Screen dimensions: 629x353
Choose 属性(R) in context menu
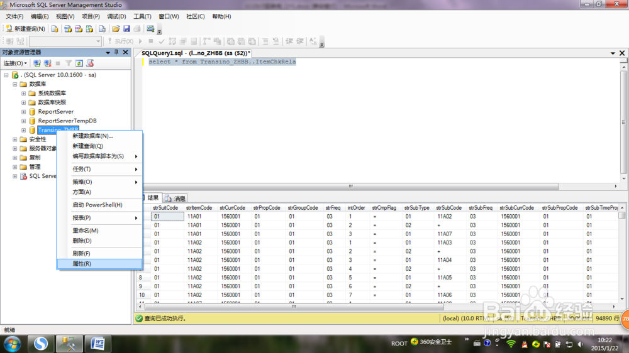[99, 264]
